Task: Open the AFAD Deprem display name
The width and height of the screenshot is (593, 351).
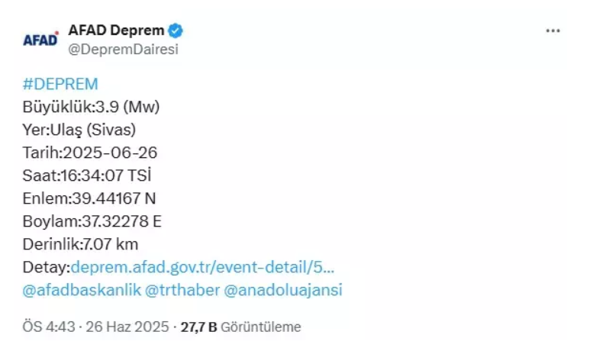Action: click(x=116, y=31)
